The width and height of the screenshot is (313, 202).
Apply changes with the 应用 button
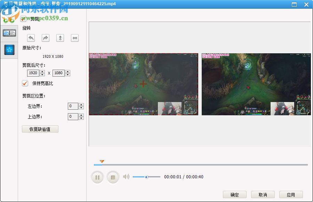291,194
